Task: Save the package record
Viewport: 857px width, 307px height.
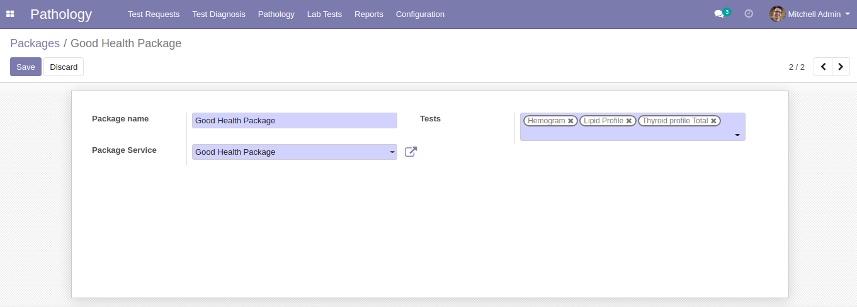Action: click(x=26, y=67)
